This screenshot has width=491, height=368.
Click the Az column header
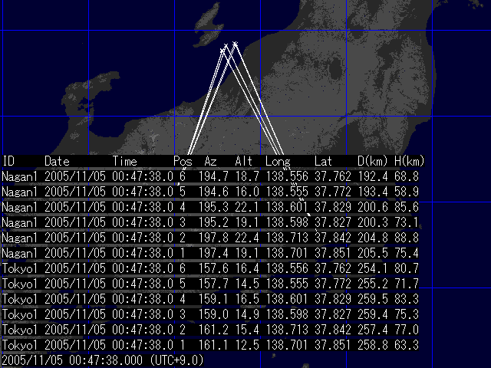click(210, 161)
